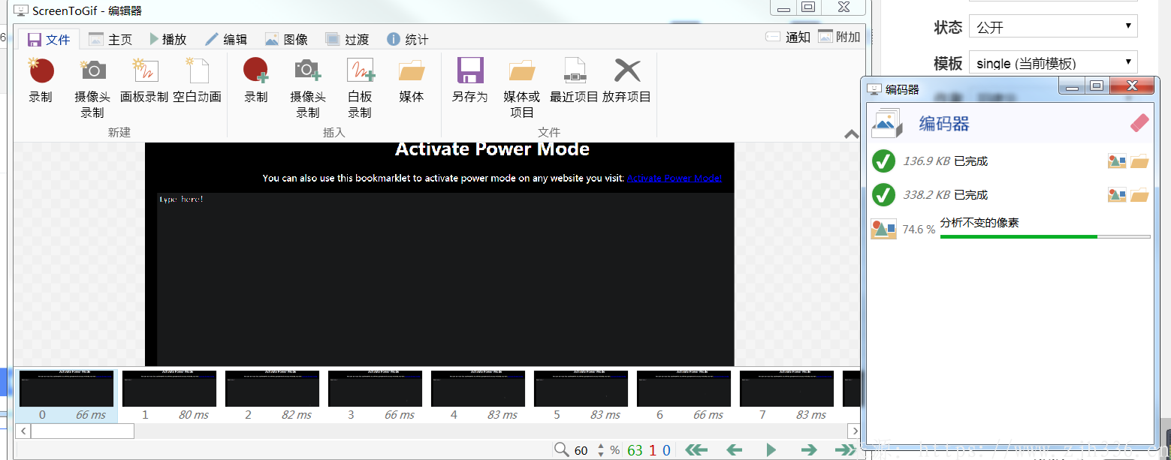Insert whiteboard recording (白板录制)
1171x460 pixels.
360,88
